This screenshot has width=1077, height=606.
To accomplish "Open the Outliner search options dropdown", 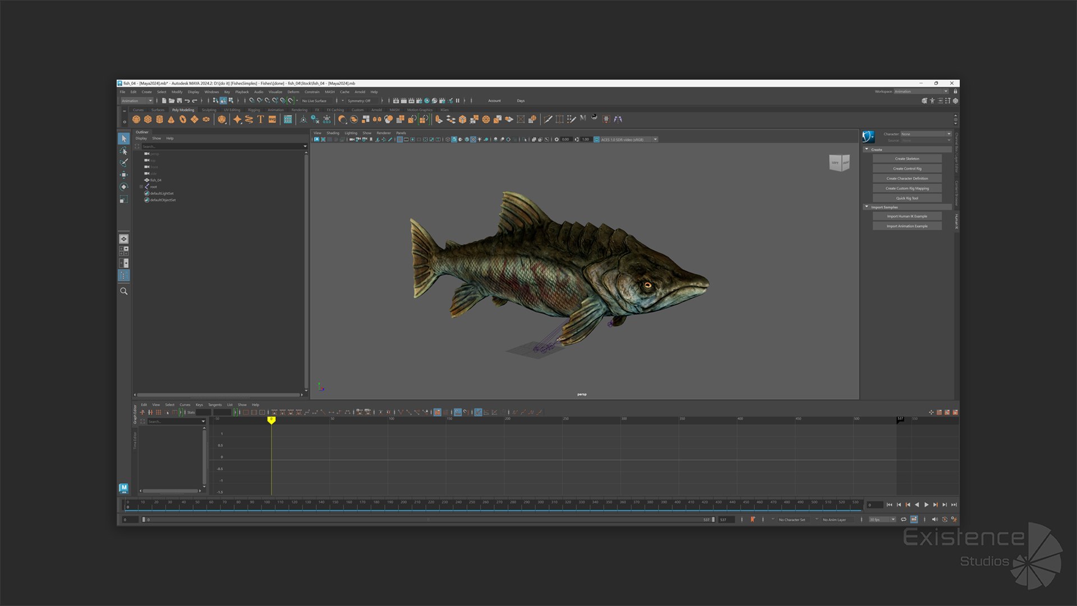I will [x=305, y=146].
